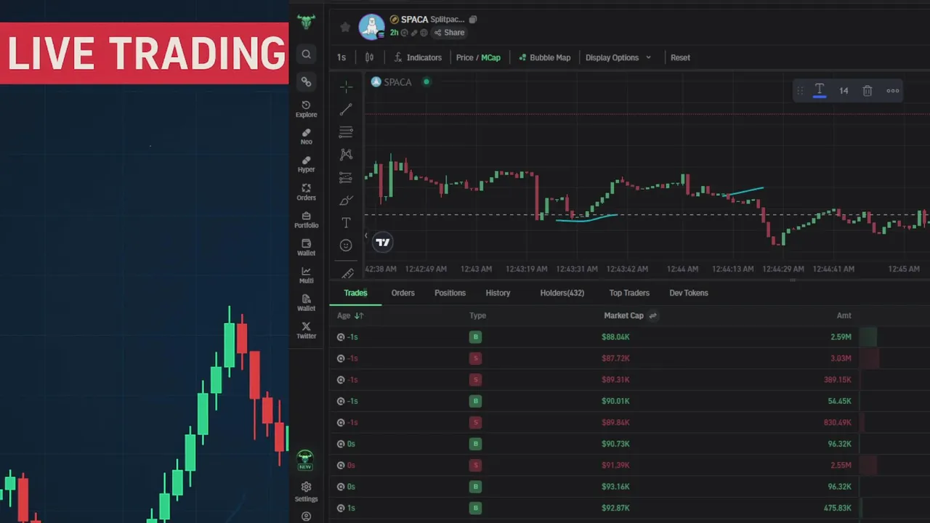930x523 pixels.
Task: Click the bull logo at top
Action: [x=306, y=22]
